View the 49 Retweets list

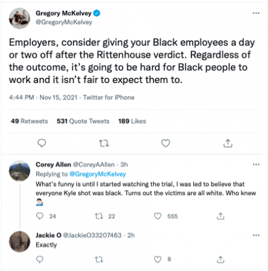pyautogui.click(x=30, y=121)
